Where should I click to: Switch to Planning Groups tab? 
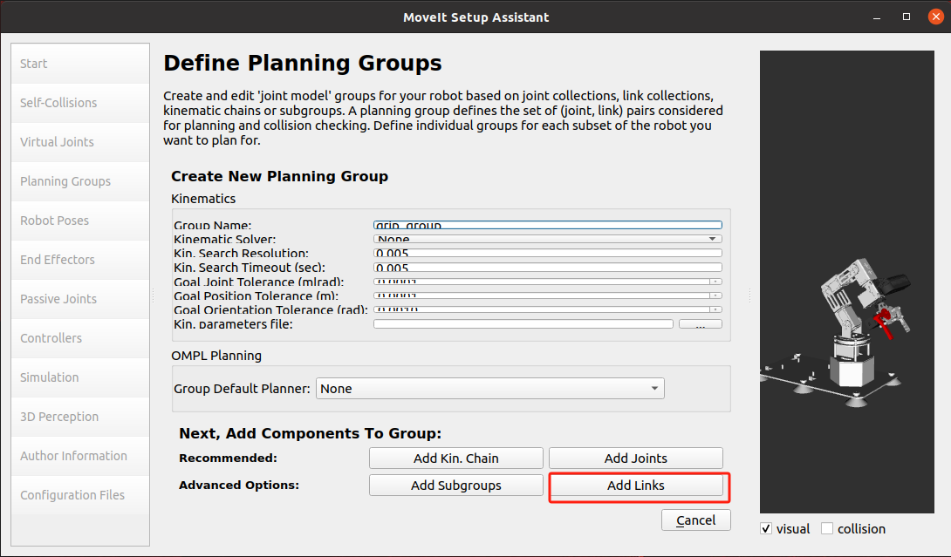tap(80, 181)
